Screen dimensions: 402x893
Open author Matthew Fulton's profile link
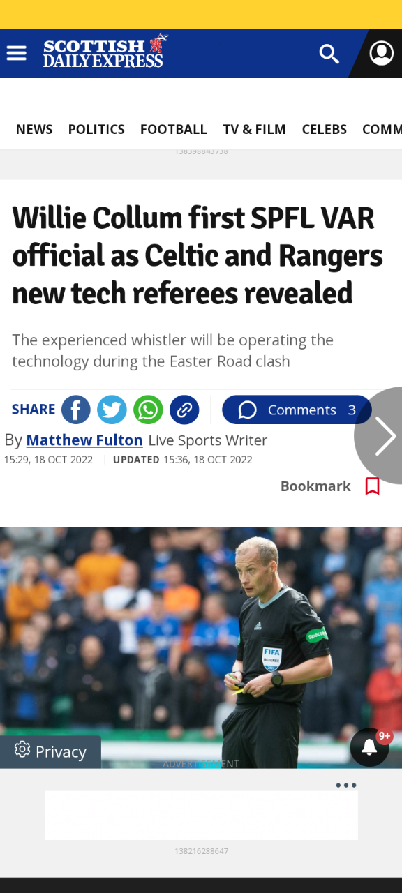coord(84,440)
